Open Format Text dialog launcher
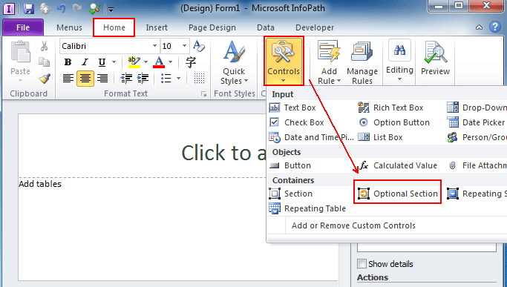Viewport: 507px width, 287px height. click(x=203, y=93)
